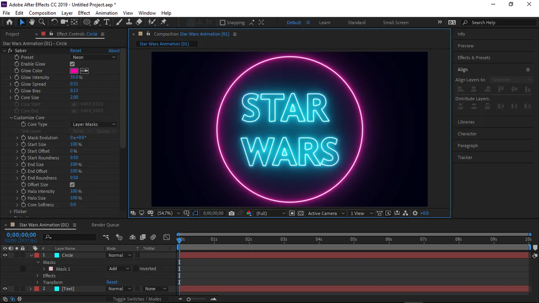Select the Ellipse shape tool
Screen dimensions: 539x303
tap(87, 22)
